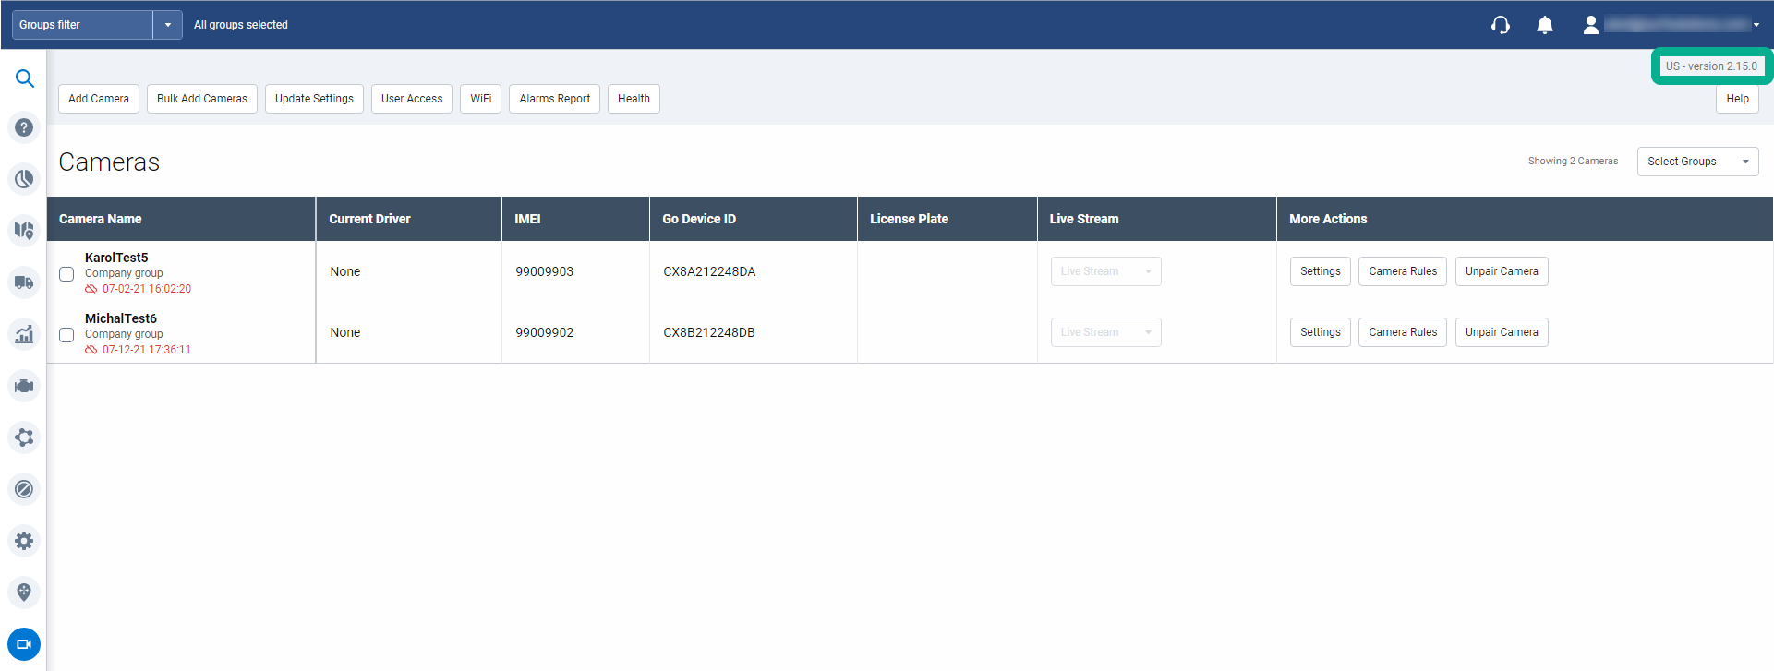Click device ID CX8A212248DA

[709, 271]
